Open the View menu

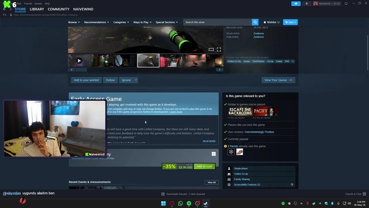click(x=19, y=3)
